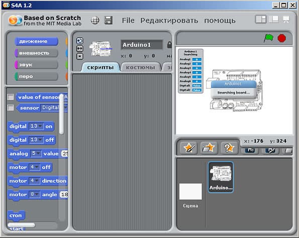Click the green flag to start scripts
The width and height of the screenshot is (299, 238).
pos(268,38)
